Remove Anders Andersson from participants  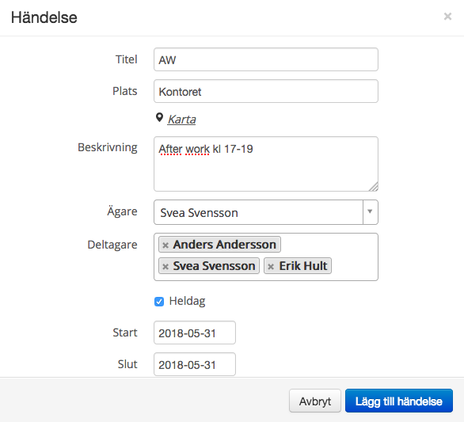coord(165,245)
